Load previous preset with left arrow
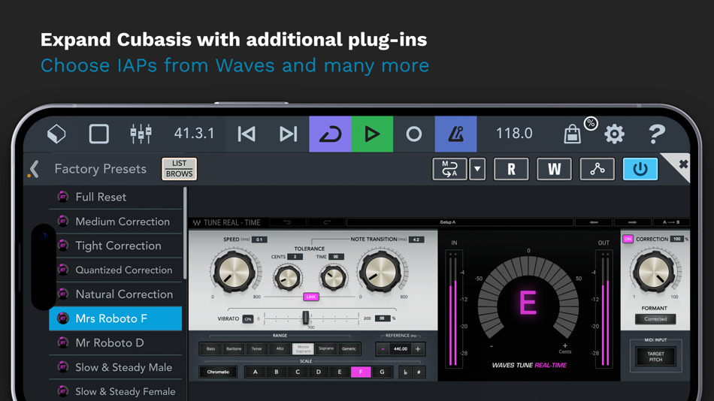This screenshot has width=714, height=401. coord(594,222)
